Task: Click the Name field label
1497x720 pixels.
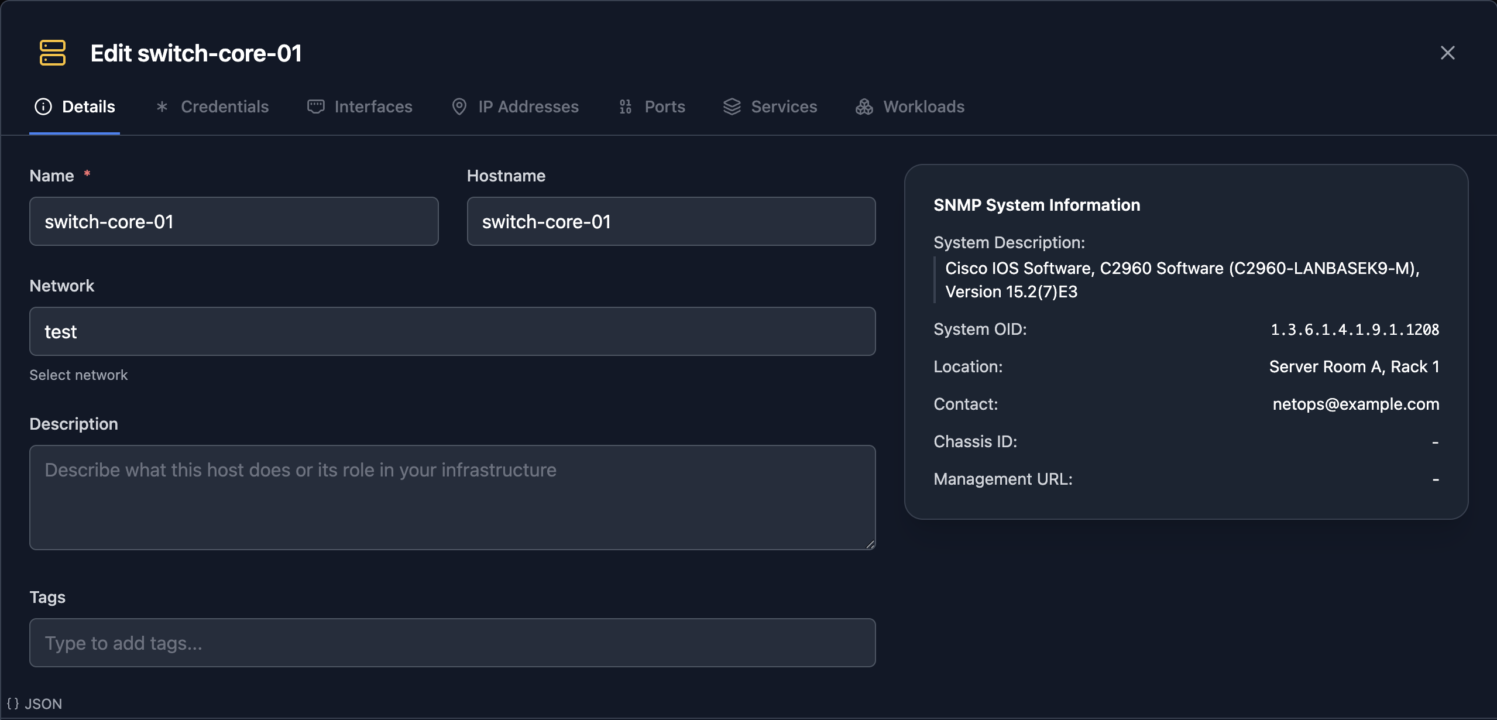Action: [52, 176]
